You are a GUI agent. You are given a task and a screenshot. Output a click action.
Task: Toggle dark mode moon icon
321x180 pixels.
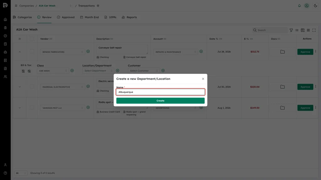coord(315,6)
